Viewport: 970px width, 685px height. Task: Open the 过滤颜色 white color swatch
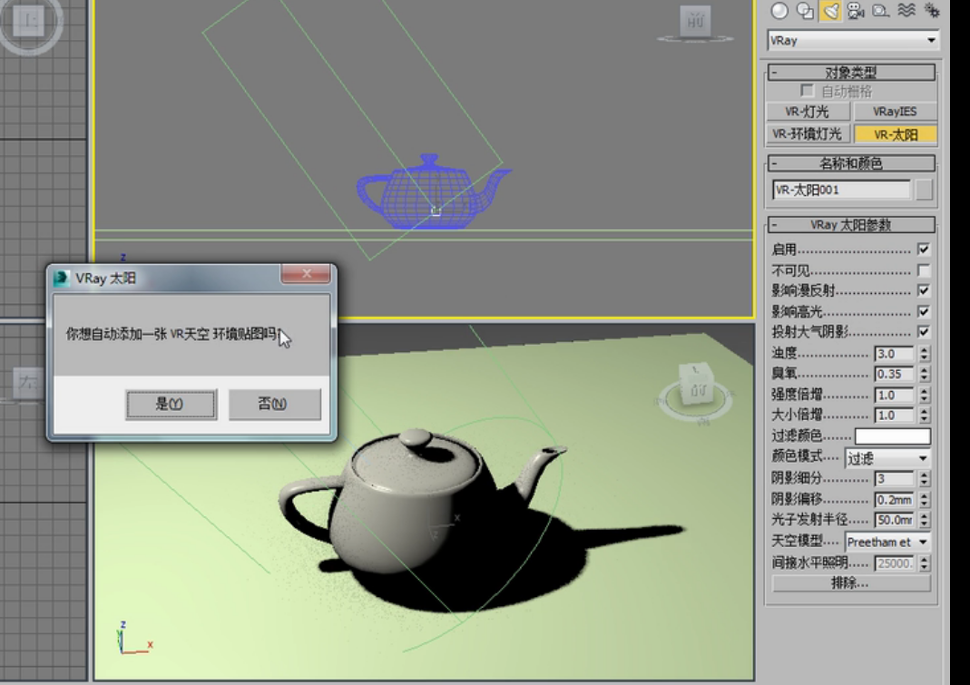click(893, 436)
